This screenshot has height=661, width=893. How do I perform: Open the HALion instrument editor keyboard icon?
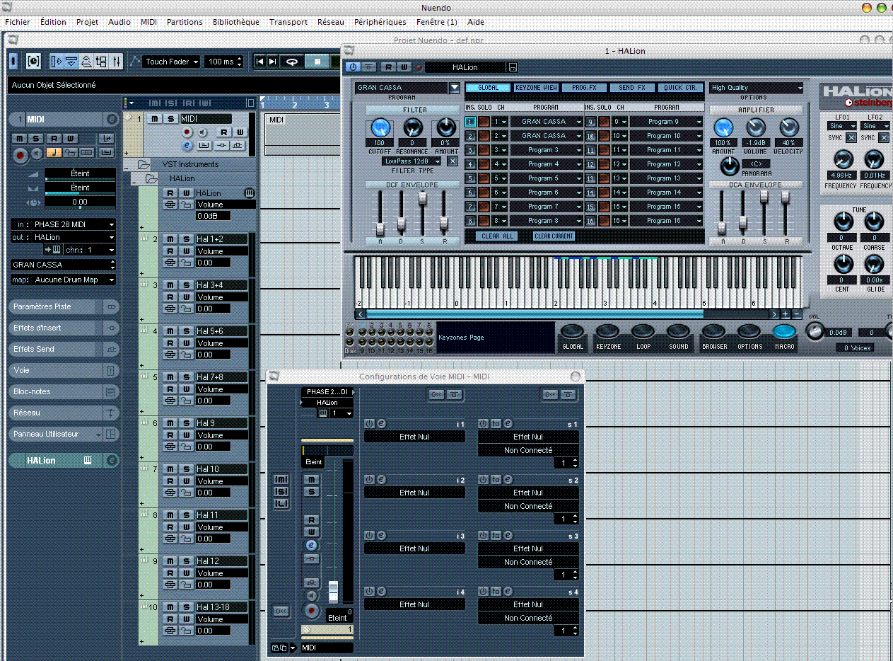pos(249,193)
